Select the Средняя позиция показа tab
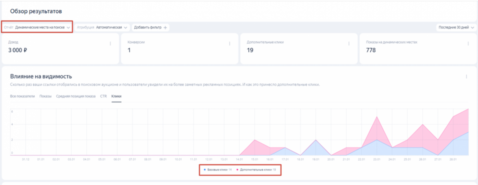The image size is (478, 185). pyautogui.click(x=76, y=96)
